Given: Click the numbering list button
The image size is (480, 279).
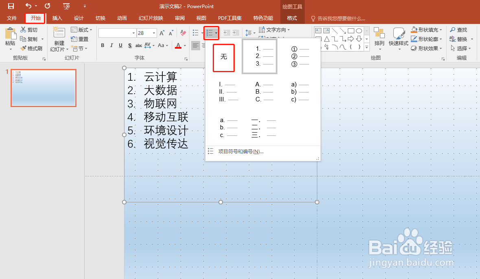Looking at the screenshot, I should pos(209,33).
